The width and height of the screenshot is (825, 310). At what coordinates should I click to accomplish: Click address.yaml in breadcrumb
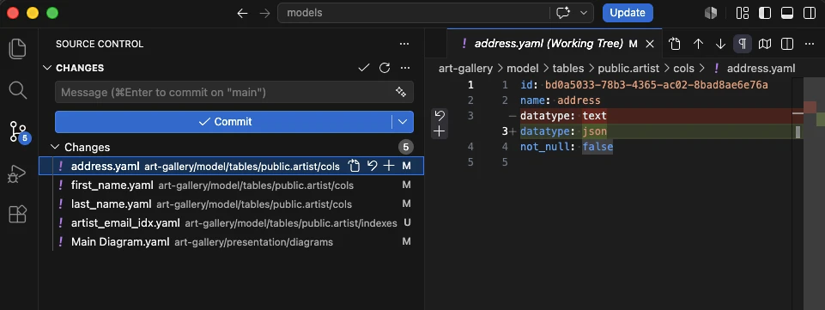click(x=761, y=69)
